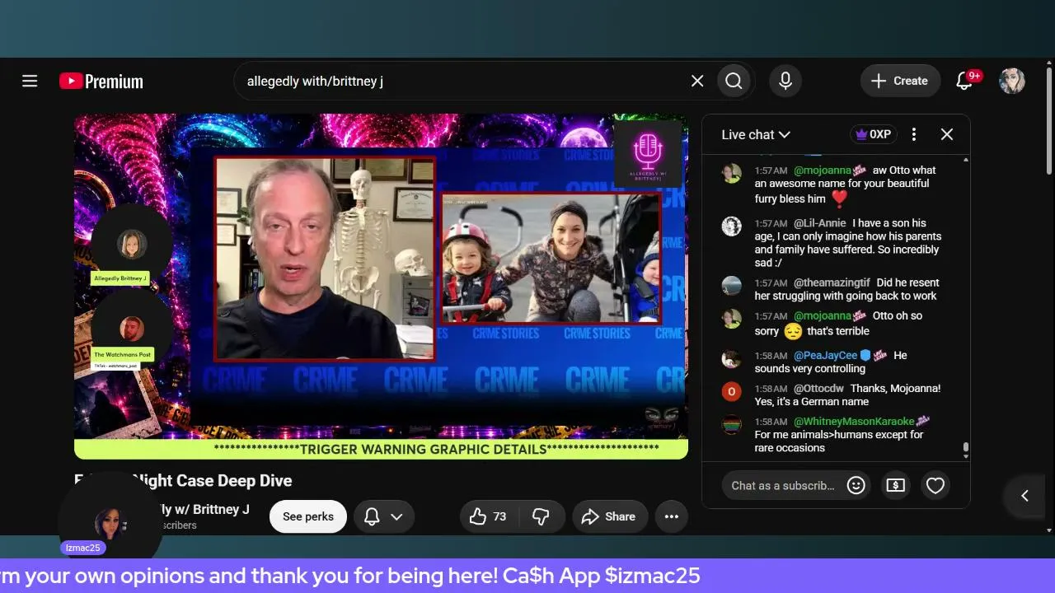
Task: Click @mojoanna on the "aw Otto" message
Action: point(822,170)
